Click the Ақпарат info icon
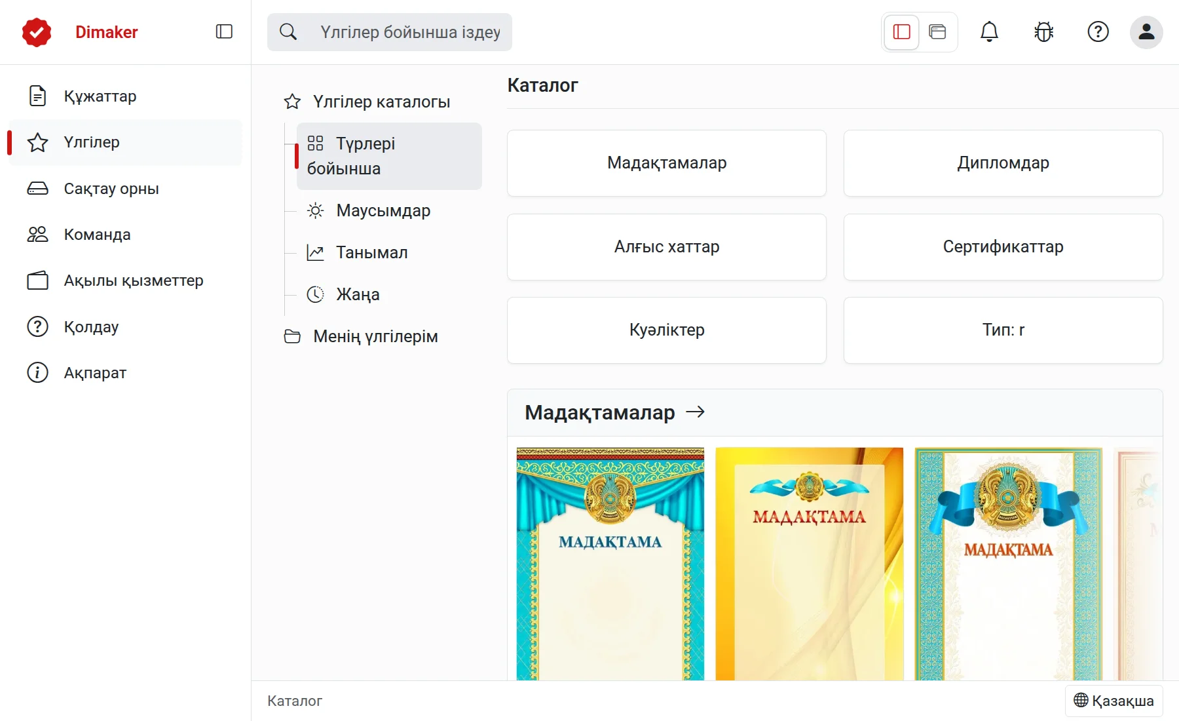This screenshot has height=721, width=1179. [38, 372]
